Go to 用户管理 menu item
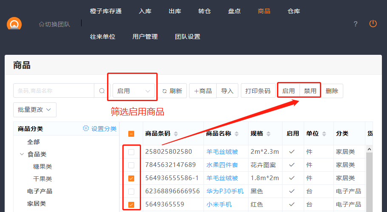387x212 pixels. click(x=145, y=37)
